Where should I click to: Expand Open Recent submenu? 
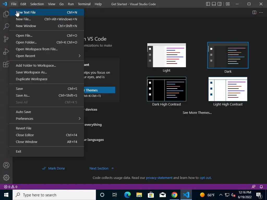(46, 56)
